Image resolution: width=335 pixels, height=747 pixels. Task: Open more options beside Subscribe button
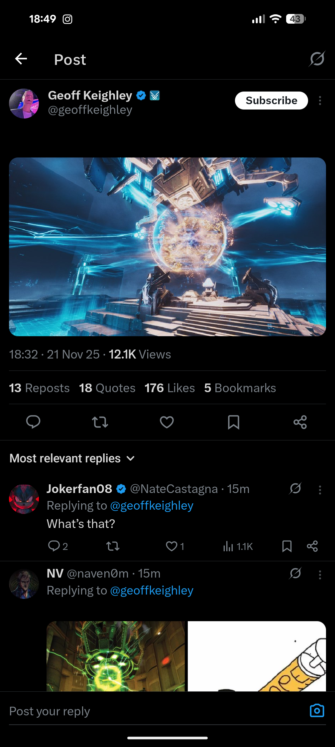click(320, 101)
